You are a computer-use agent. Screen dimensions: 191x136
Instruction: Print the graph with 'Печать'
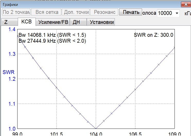131,12
